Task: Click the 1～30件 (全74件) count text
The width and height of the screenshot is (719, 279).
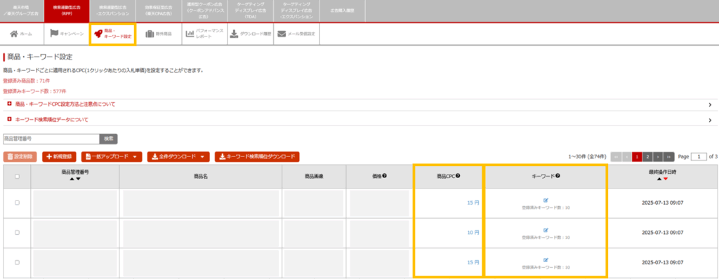Action: (587, 157)
